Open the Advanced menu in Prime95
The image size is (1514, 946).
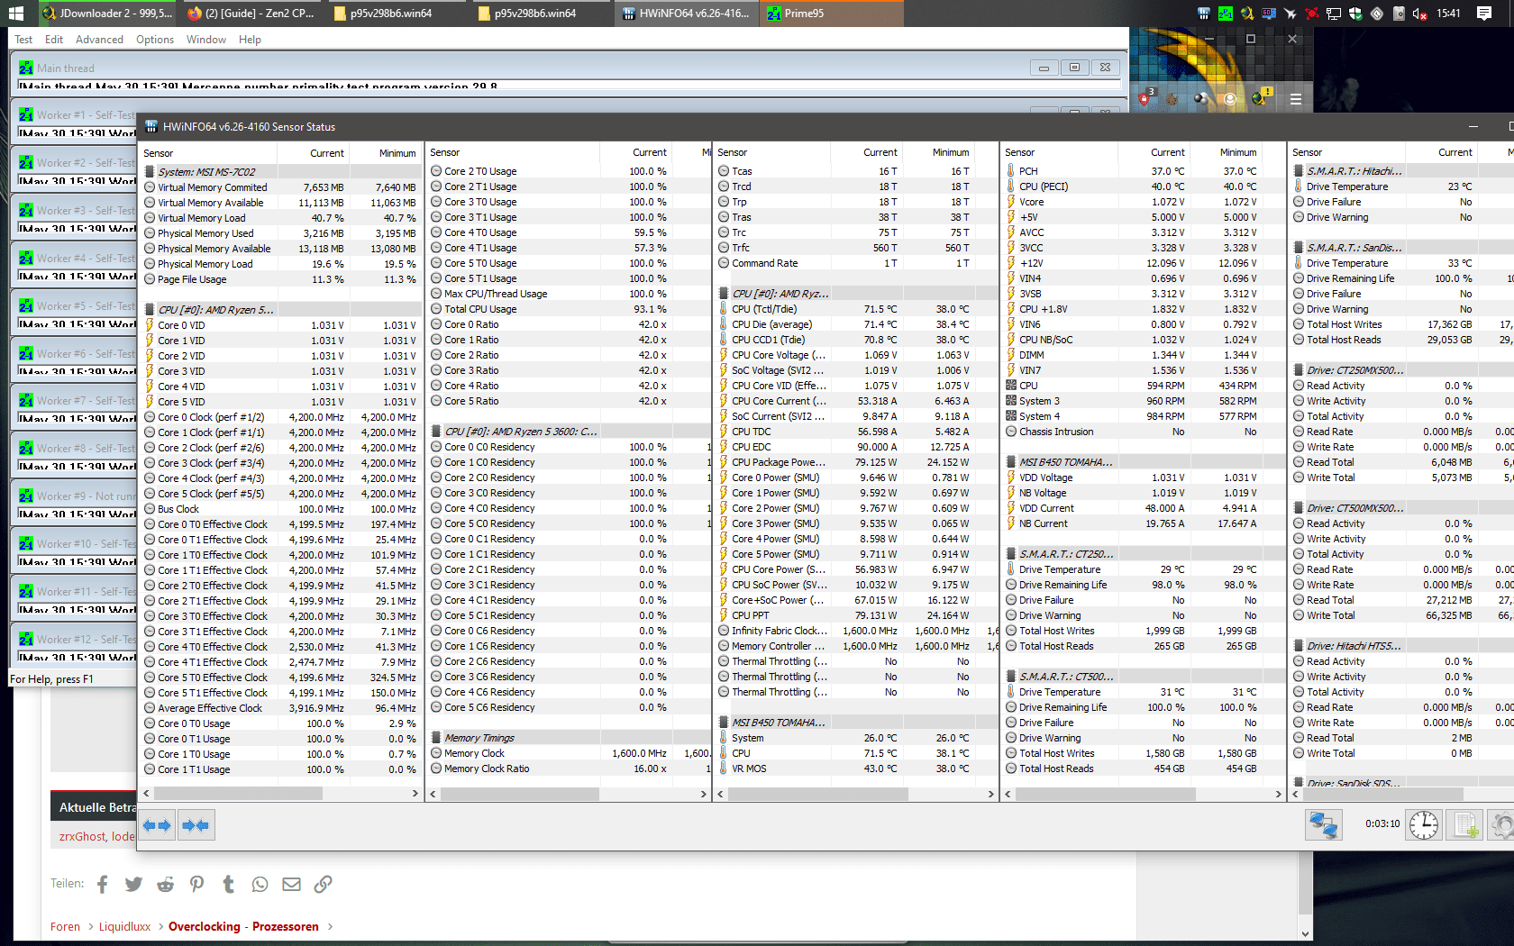pyautogui.click(x=99, y=40)
